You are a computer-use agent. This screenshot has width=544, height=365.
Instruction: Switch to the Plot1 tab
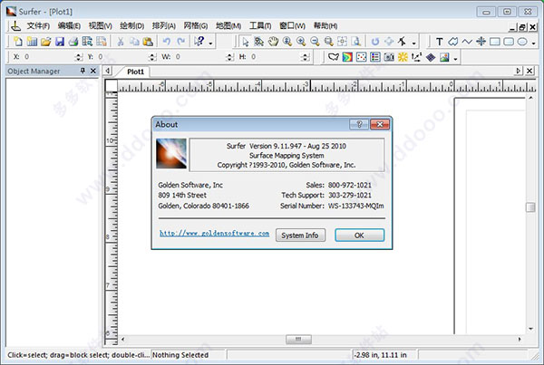click(135, 72)
